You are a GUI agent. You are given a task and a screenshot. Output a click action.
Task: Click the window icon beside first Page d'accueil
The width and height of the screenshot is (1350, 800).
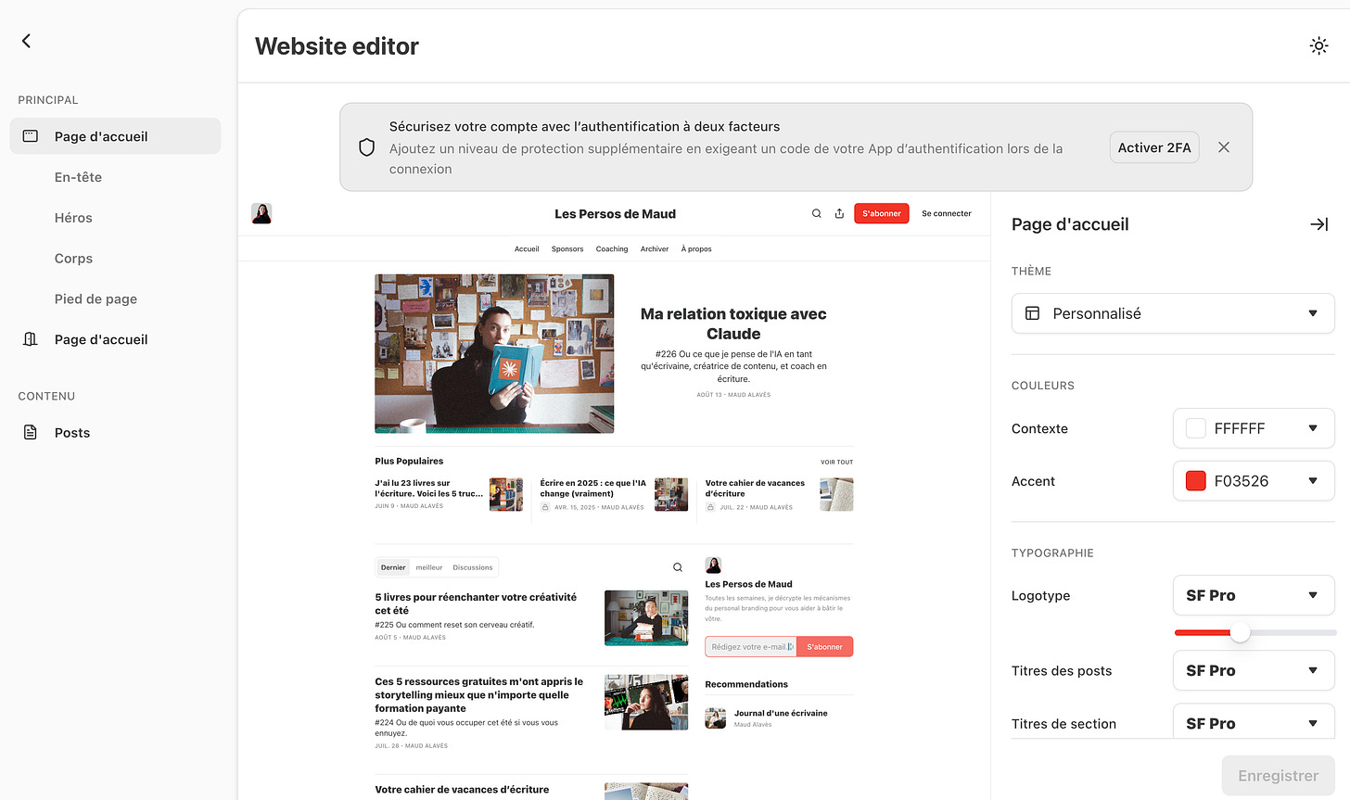click(31, 136)
